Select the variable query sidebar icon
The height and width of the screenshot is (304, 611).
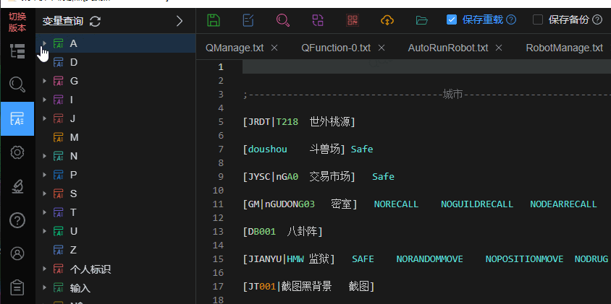[17, 118]
